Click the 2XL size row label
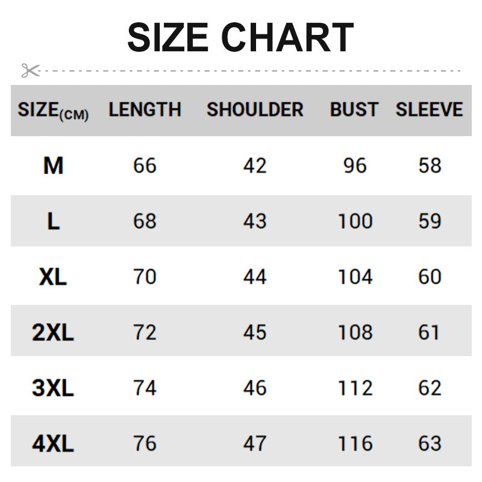 (x=53, y=333)
